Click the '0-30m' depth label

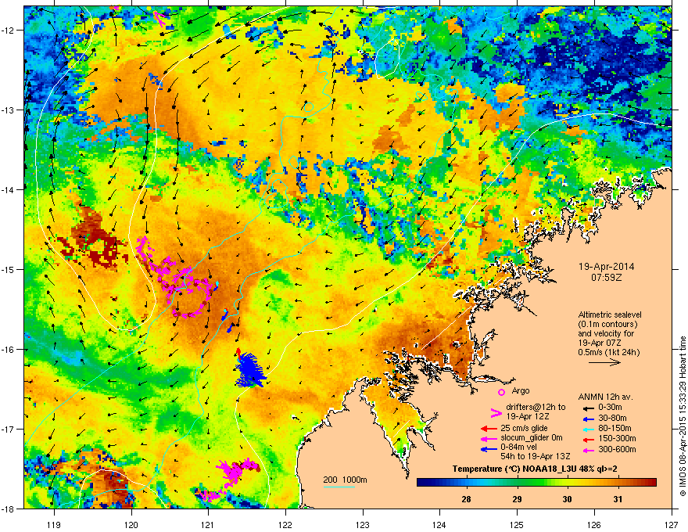tap(611, 408)
